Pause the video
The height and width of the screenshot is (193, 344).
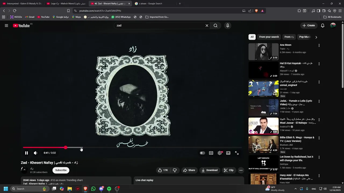click(x=26, y=153)
